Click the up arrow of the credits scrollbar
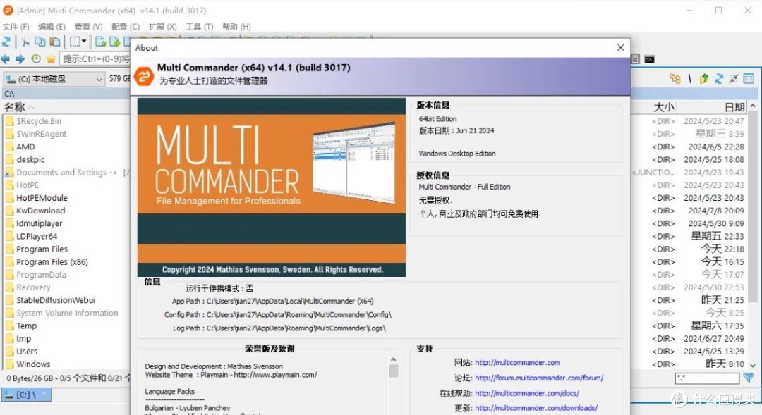Screen dimensions: 762x415 393,359
